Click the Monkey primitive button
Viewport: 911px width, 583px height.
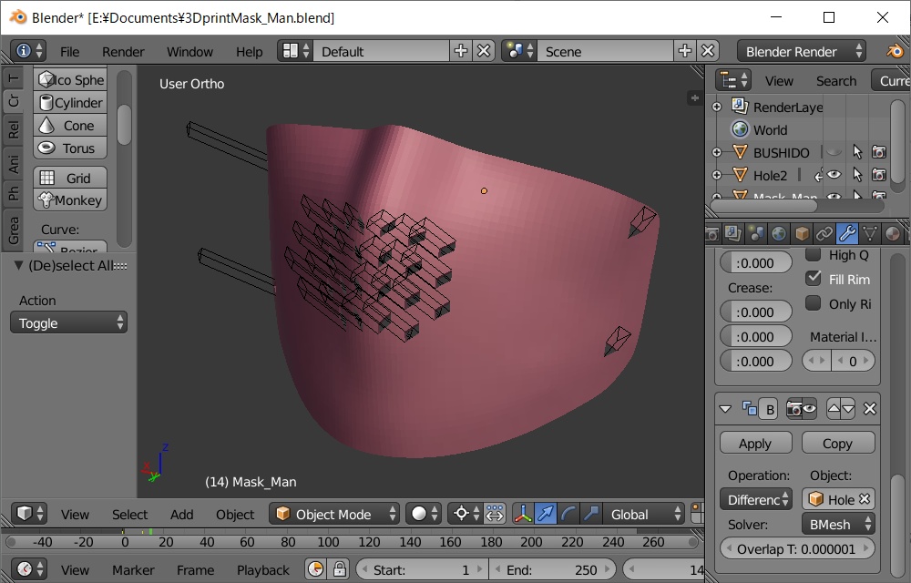tap(70, 199)
